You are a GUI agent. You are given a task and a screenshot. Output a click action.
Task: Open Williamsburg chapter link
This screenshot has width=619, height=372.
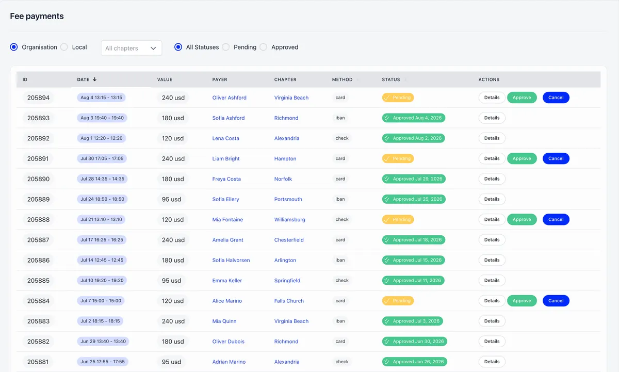pos(290,220)
